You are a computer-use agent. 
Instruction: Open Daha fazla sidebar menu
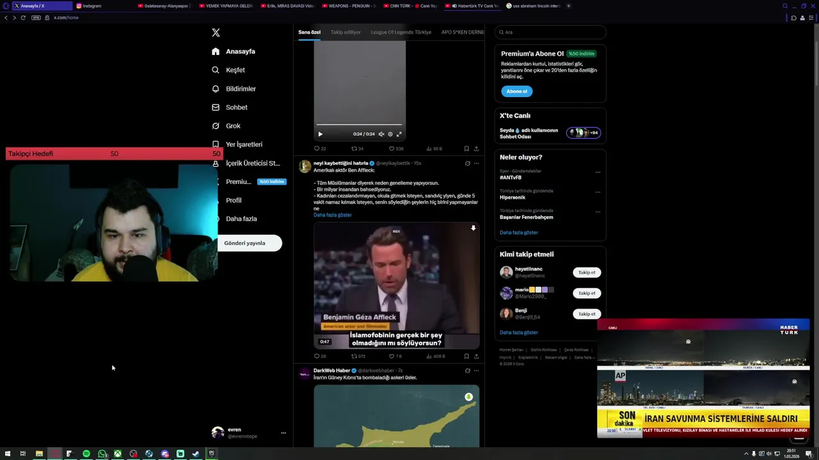point(241,218)
